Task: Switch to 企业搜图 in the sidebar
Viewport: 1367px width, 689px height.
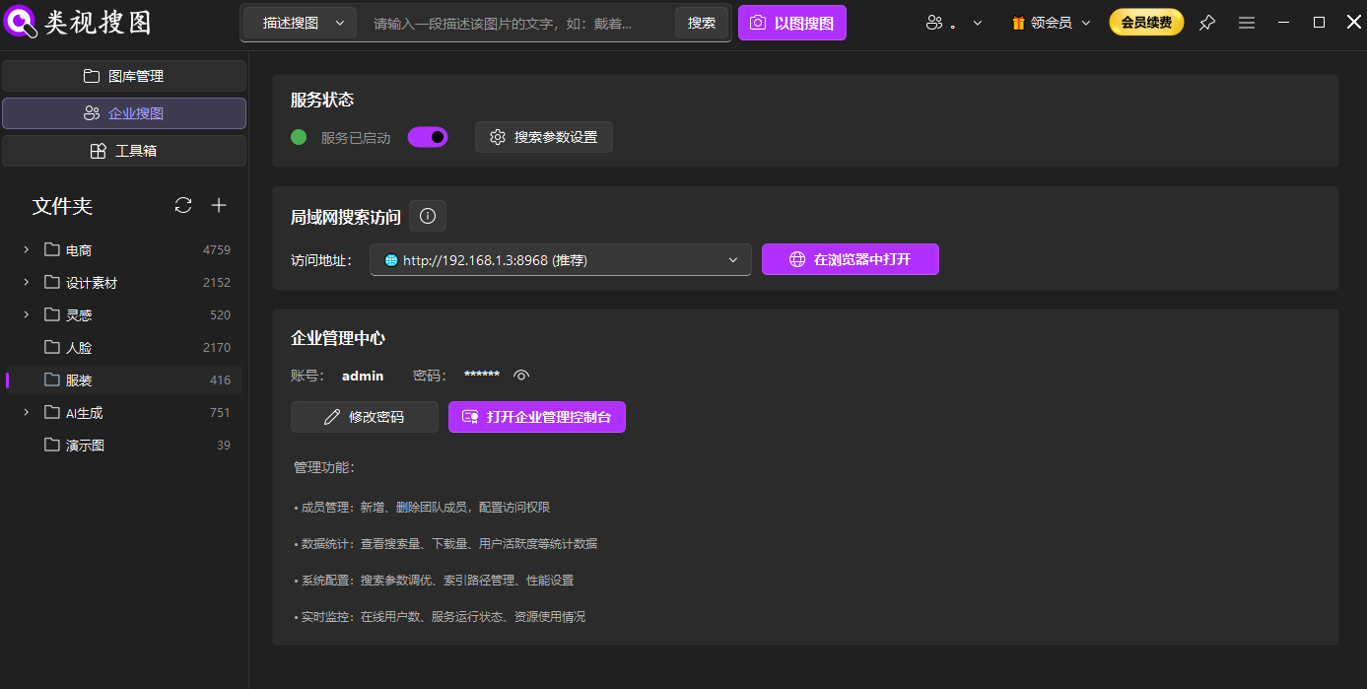Action: (x=124, y=112)
